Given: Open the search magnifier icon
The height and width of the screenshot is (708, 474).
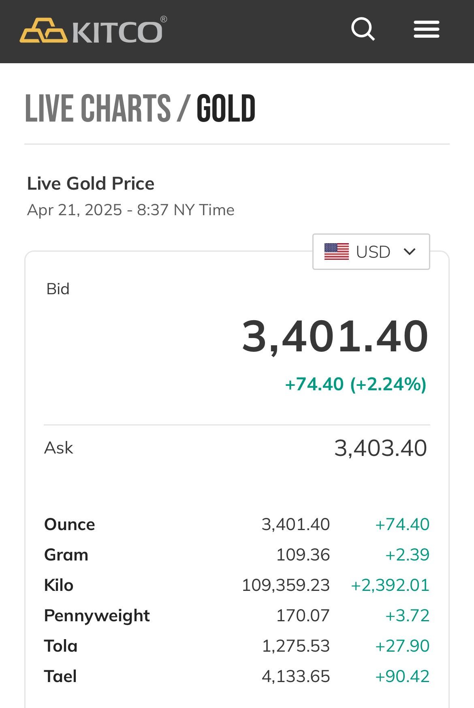Looking at the screenshot, I should click(363, 29).
